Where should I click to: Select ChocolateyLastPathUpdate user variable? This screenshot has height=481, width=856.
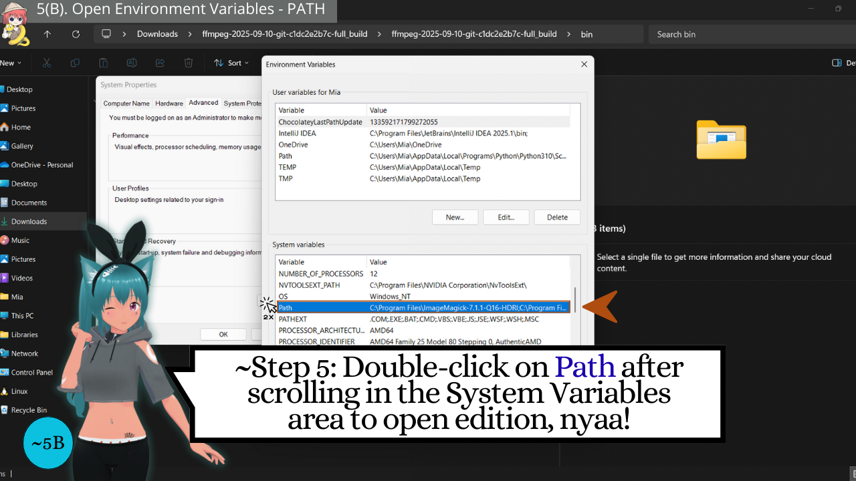pos(423,122)
